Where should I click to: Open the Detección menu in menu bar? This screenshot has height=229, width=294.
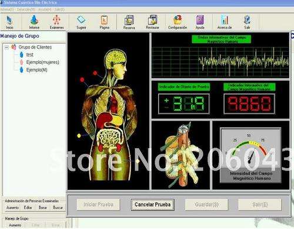(26, 9)
